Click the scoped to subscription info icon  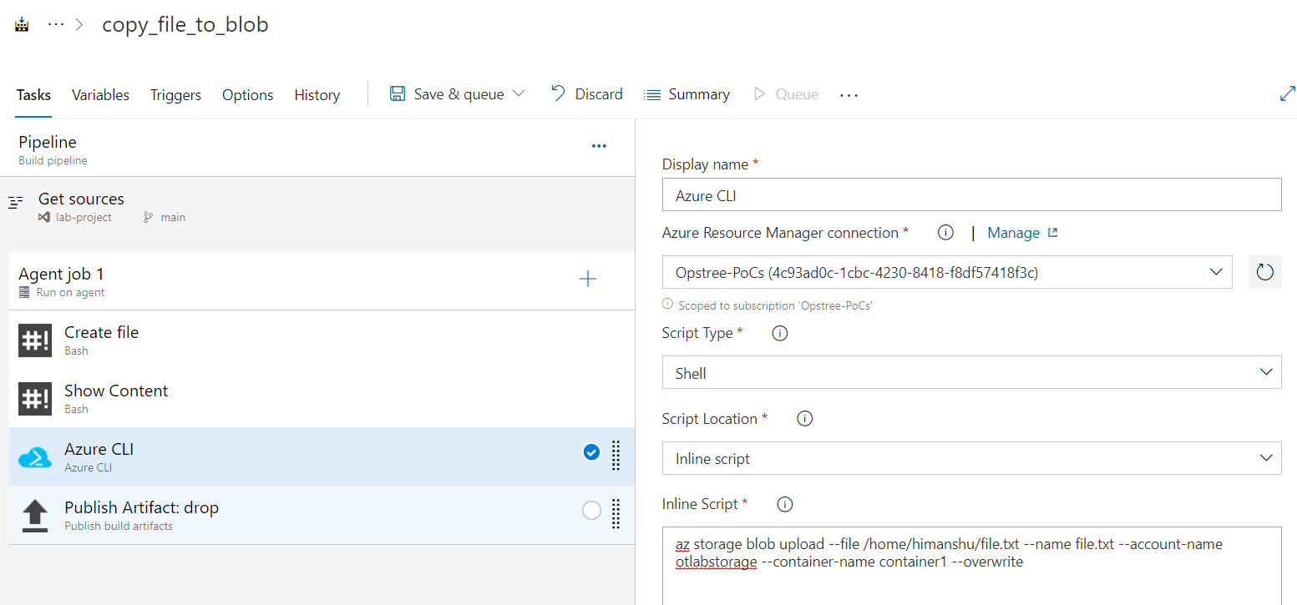point(668,305)
